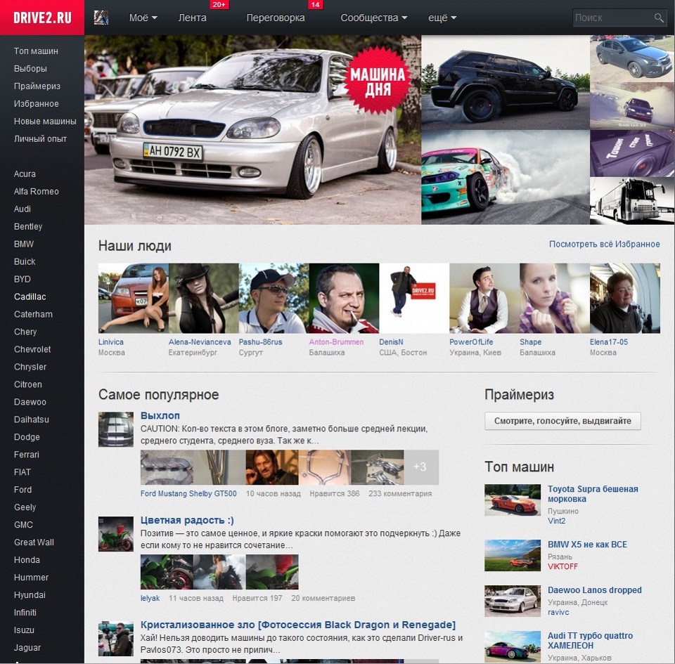675x664 pixels.
Task: Click the 20+ notification badge above Лента
Action: tap(219, 4)
